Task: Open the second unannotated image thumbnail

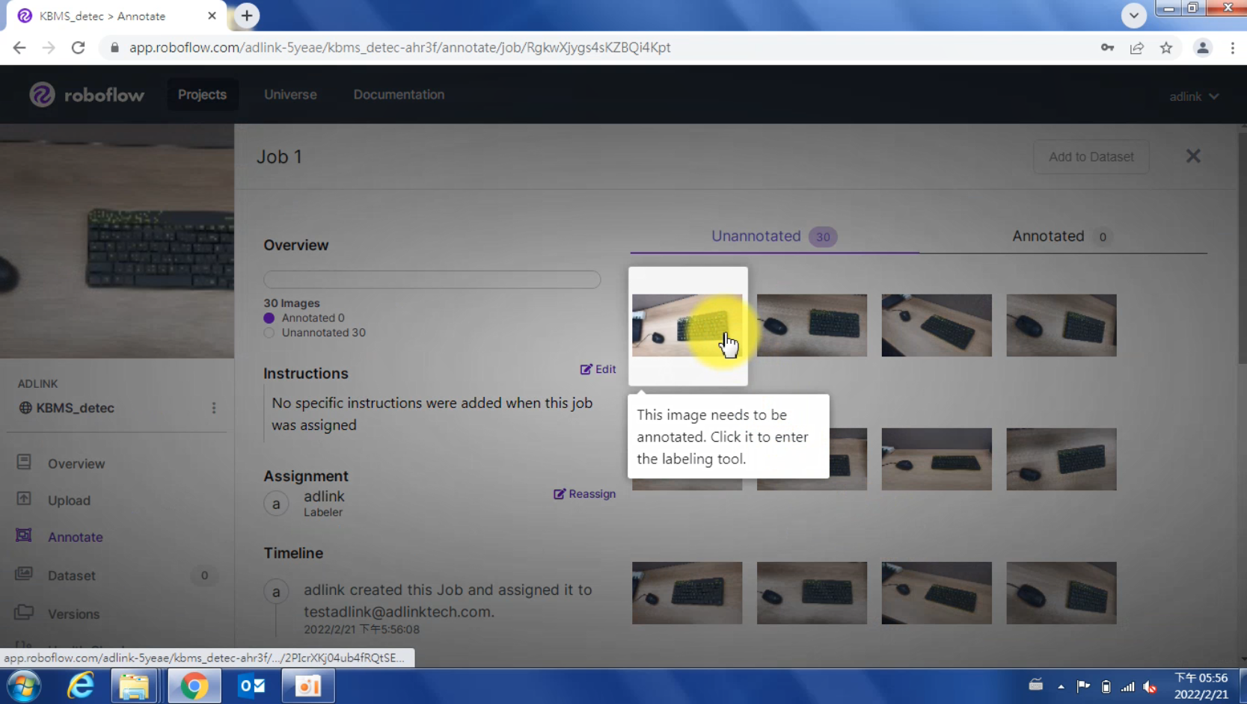Action: click(812, 325)
